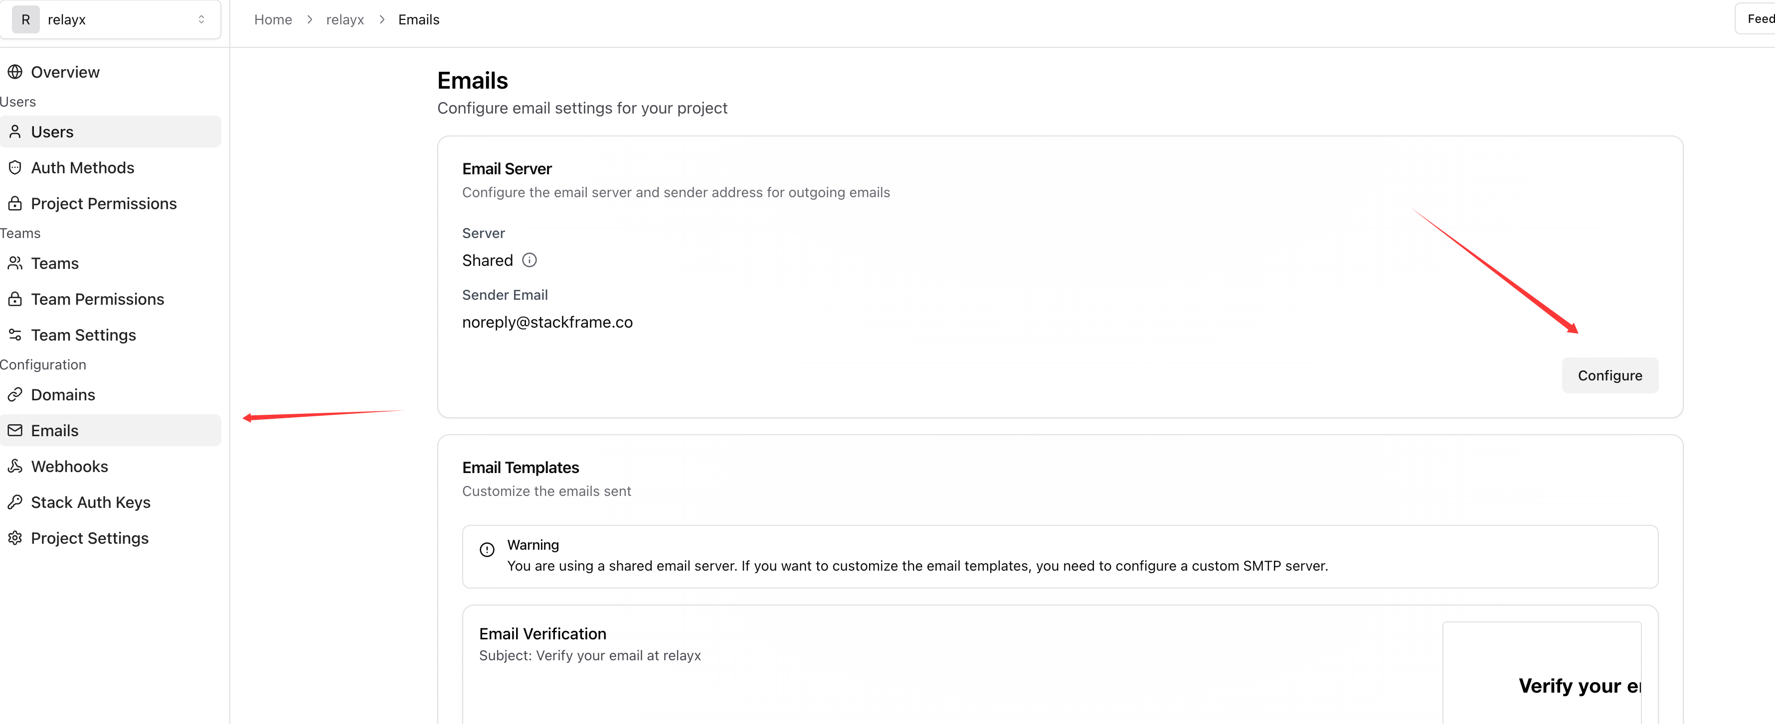Click the Feedback button at top right
The width and height of the screenshot is (1775, 724).
pyautogui.click(x=1758, y=19)
